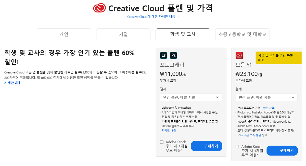Tick the Adobe Stock checkbox in the 모든 앱 card
306x166 pixels.
point(237,147)
